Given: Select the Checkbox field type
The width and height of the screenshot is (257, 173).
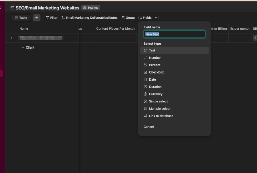Looking at the screenshot, I should click(156, 72).
